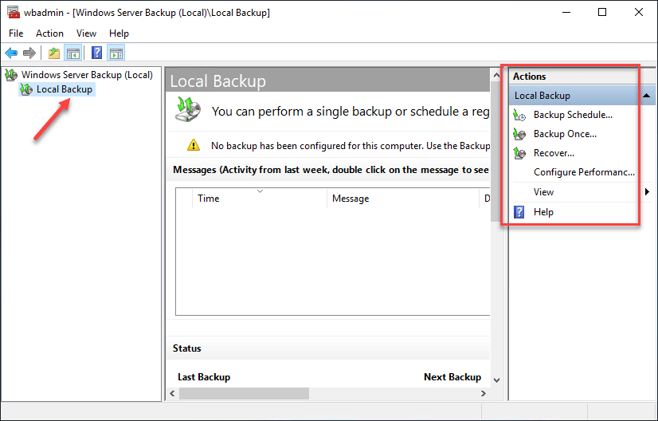Click the wbadmin title bar app icon
The width and height of the screenshot is (658, 421).
click(14, 12)
